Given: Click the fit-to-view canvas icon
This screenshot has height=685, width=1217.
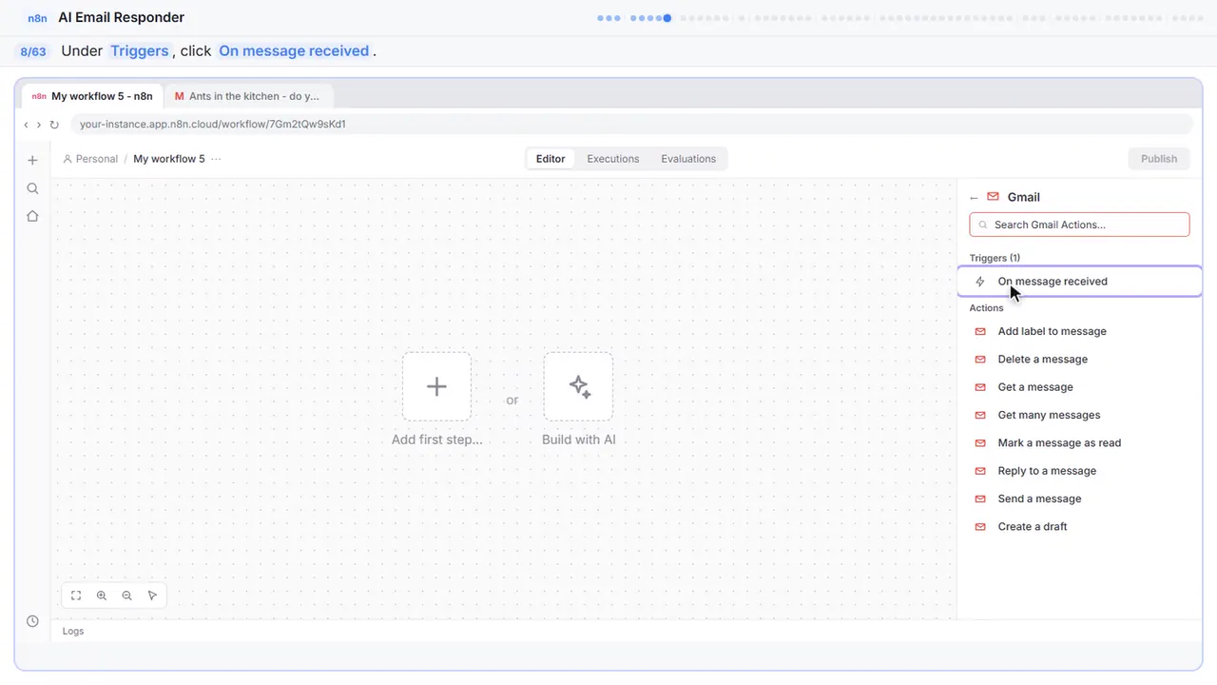Looking at the screenshot, I should tap(76, 596).
